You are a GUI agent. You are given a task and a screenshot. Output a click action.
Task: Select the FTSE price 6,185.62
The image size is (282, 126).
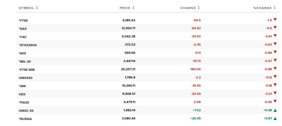tap(129, 20)
